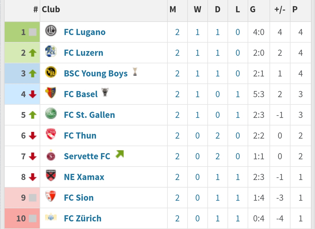Click the FC Luzern club crest

coord(51,51)
